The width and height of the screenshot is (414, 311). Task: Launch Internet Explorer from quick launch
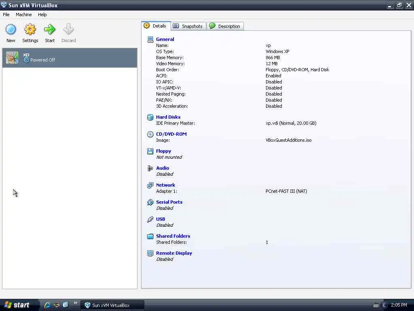coord(47,305)
